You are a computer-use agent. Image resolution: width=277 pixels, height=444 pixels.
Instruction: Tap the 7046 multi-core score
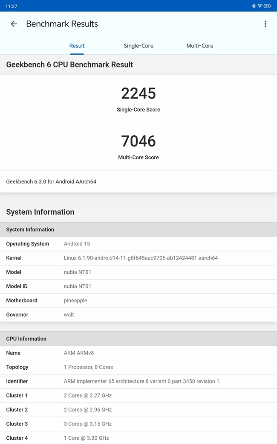(138, 141)
